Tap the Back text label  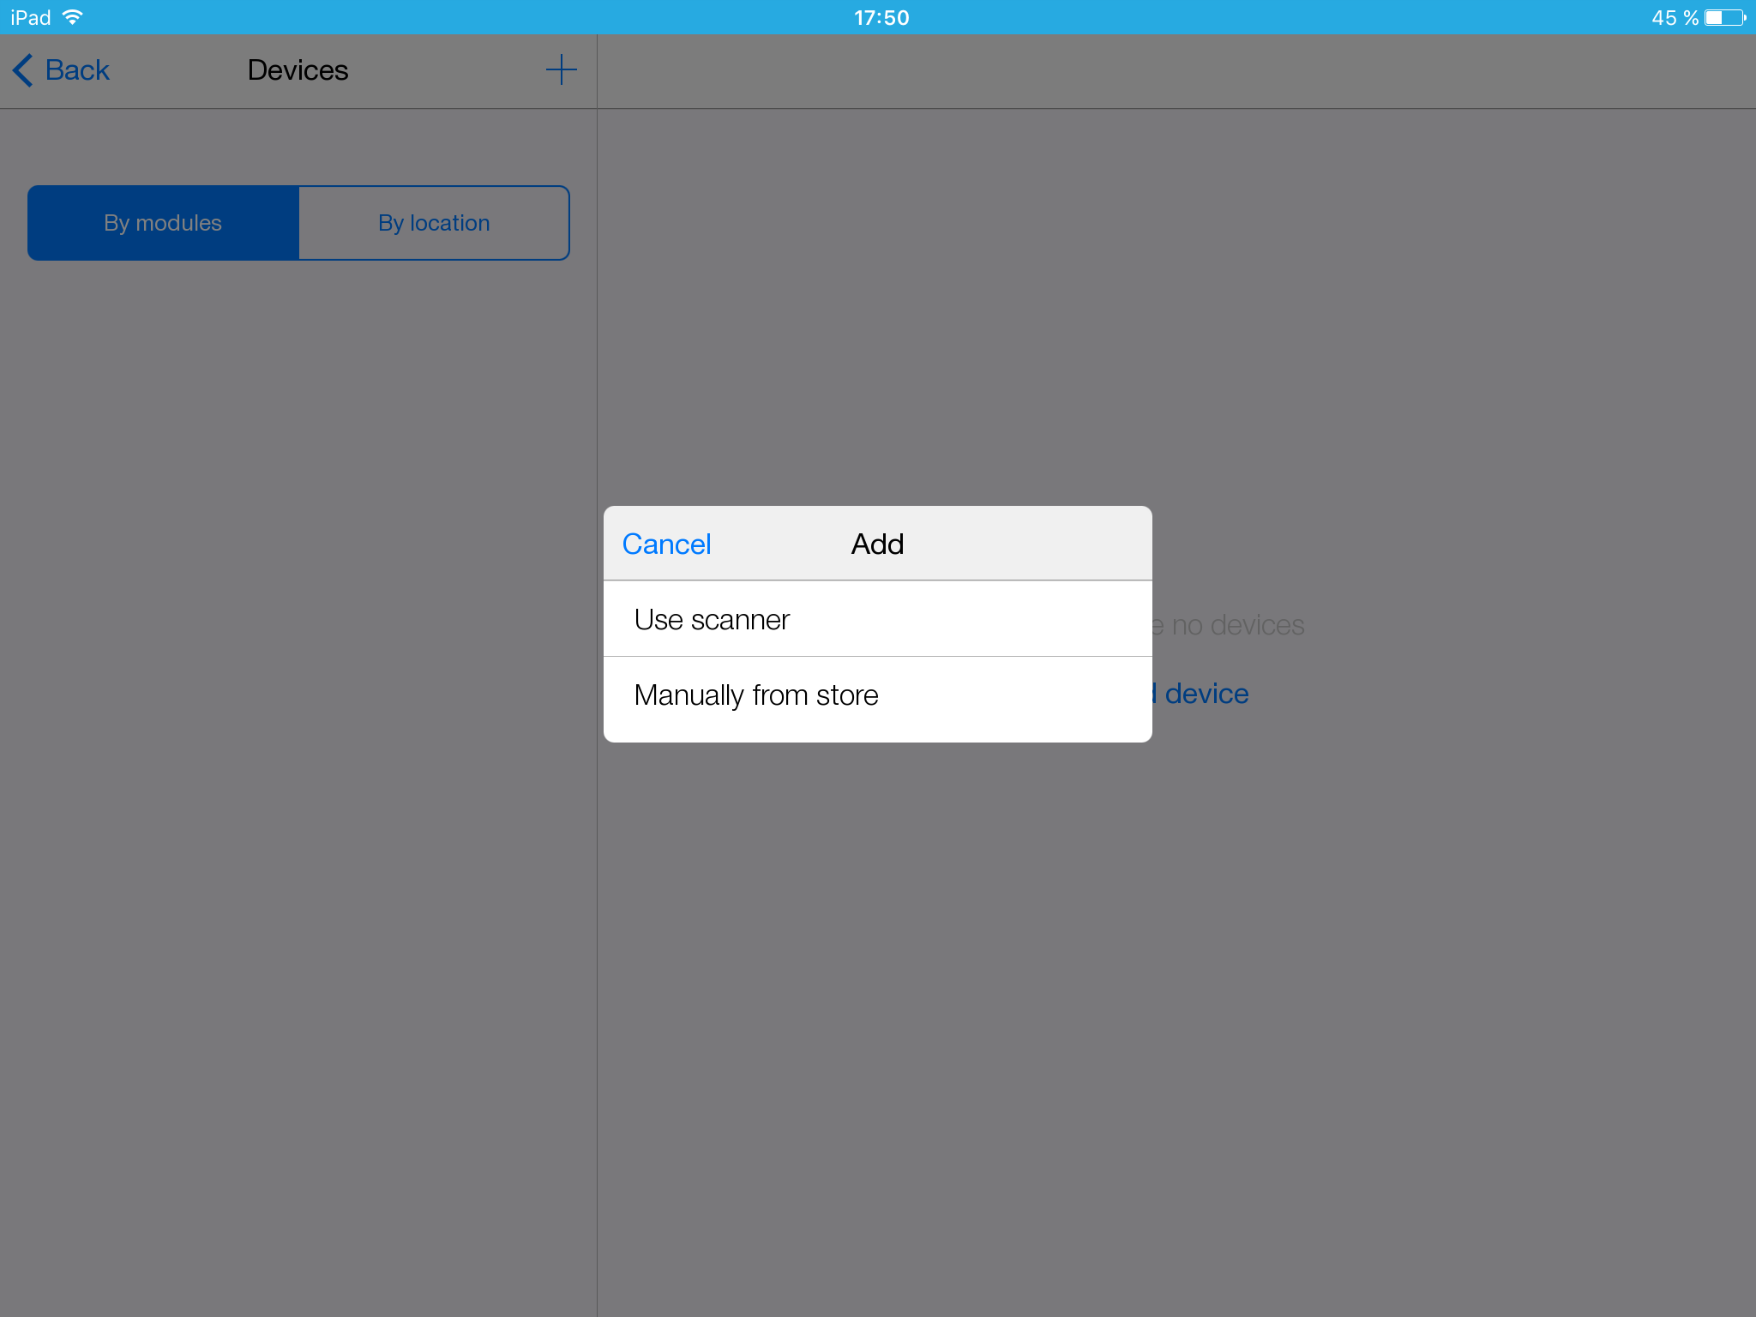[x=77, y=70]
